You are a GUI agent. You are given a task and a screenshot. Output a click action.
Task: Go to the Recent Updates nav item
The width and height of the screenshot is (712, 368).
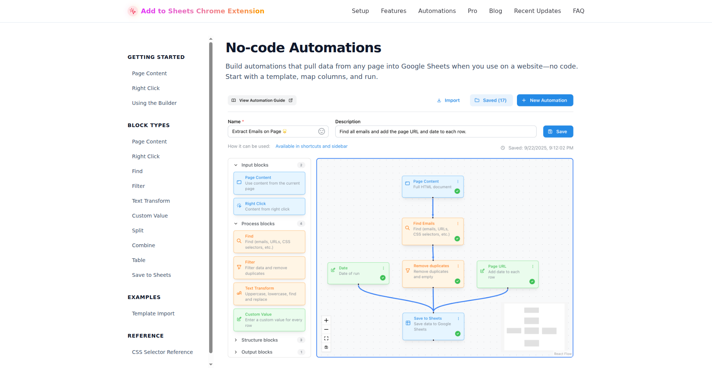(537, 11)
